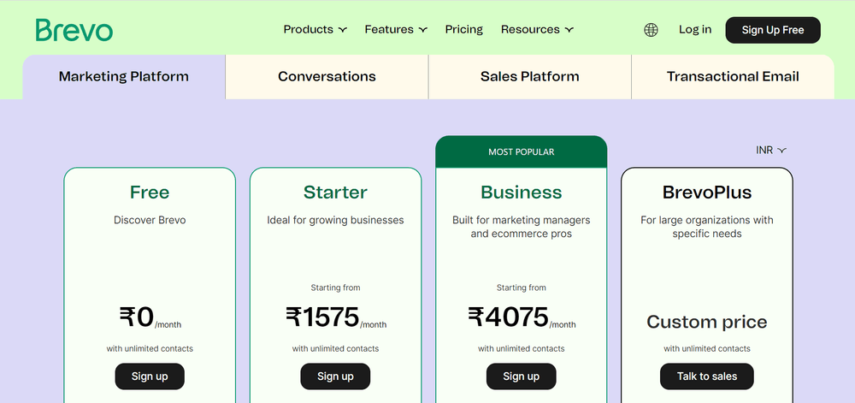Image resolution: width=855 pixels, height=403 pixels.
Task: Sign up for the Starter plan
Action: point(335,376)
